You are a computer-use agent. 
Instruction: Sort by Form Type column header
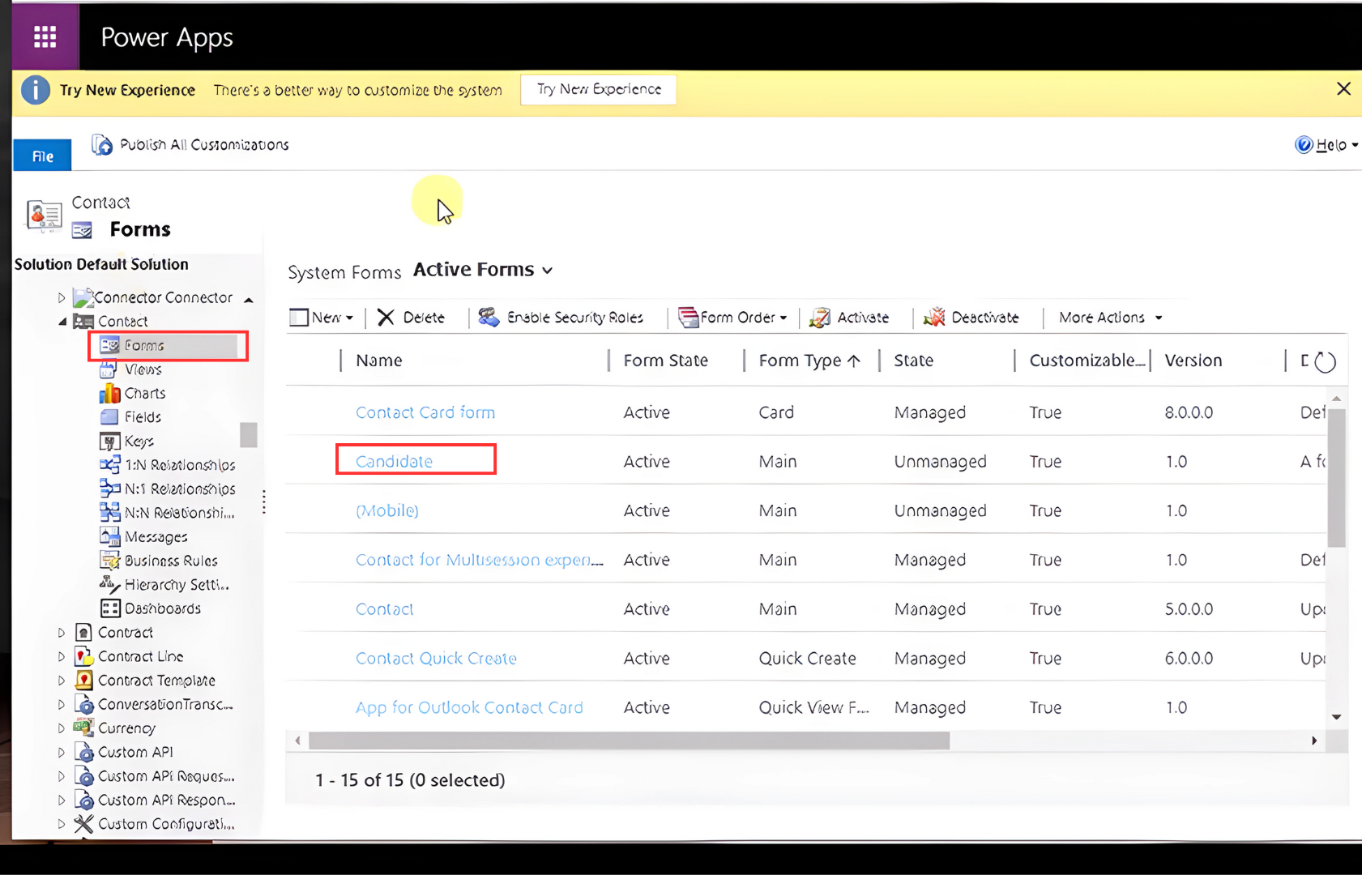pos(809,361)
